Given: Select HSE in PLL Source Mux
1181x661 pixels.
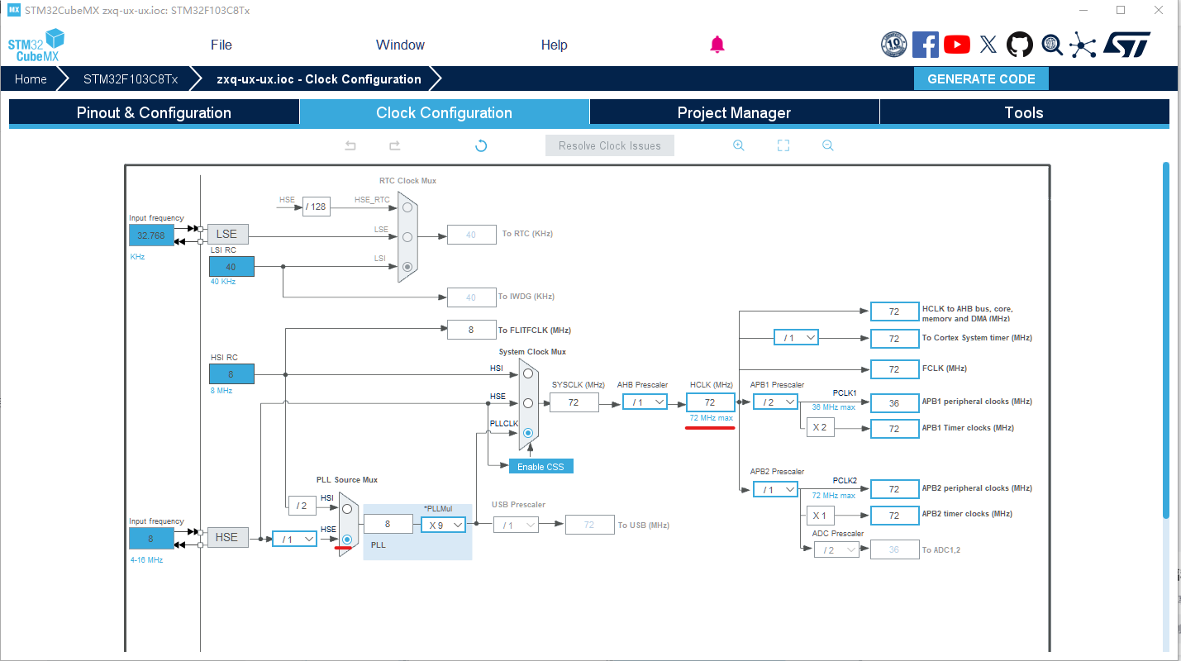Looking at the screenshot, I should click(347, 539).
